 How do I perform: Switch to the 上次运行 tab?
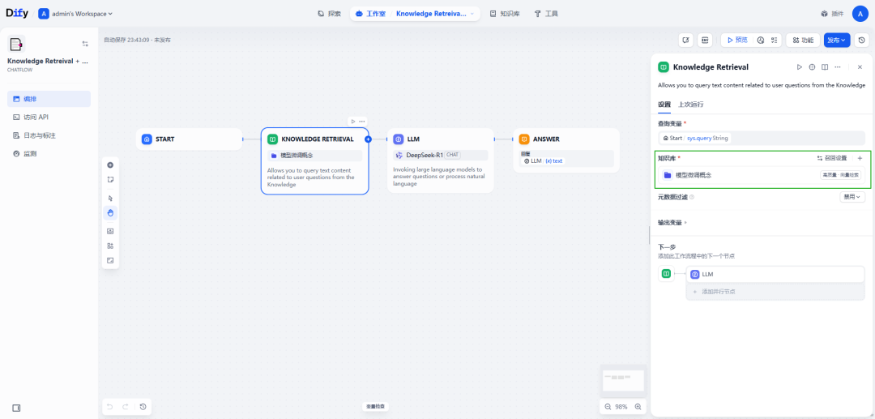691,105
